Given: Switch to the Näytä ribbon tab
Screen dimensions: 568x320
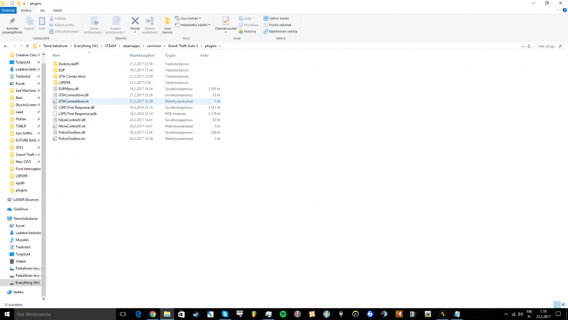Looking at the screenshot, I should coord(57,10).
